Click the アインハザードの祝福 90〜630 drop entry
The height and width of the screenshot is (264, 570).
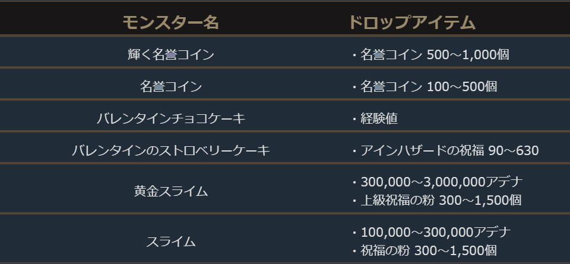(449, 150)
